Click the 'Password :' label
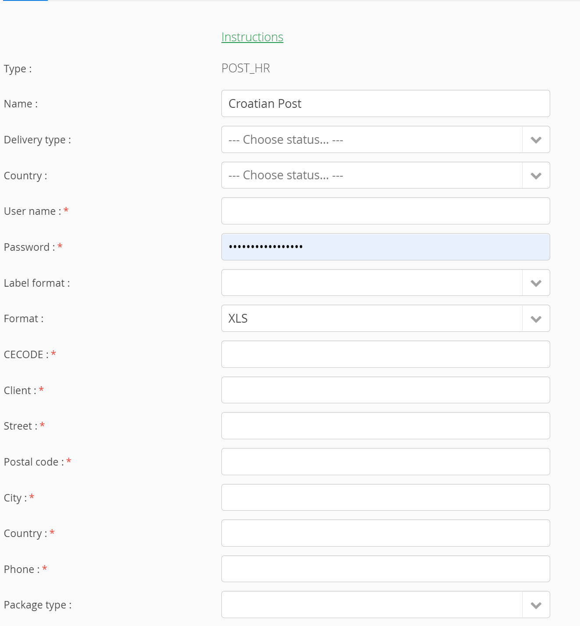580x626 pixels. pyautogui.click(x=29, y=247)
